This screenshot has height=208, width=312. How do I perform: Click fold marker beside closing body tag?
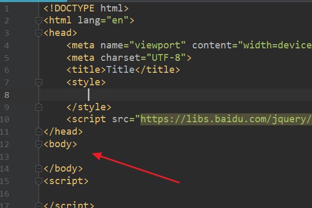point(38,169)
